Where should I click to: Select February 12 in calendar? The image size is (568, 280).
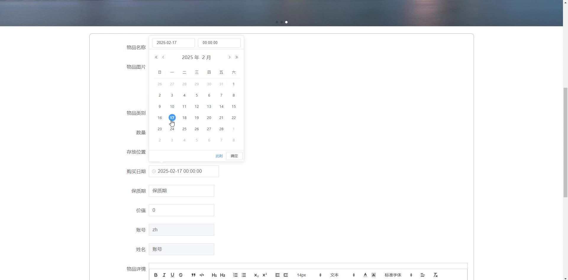click(x=197, y=107)
